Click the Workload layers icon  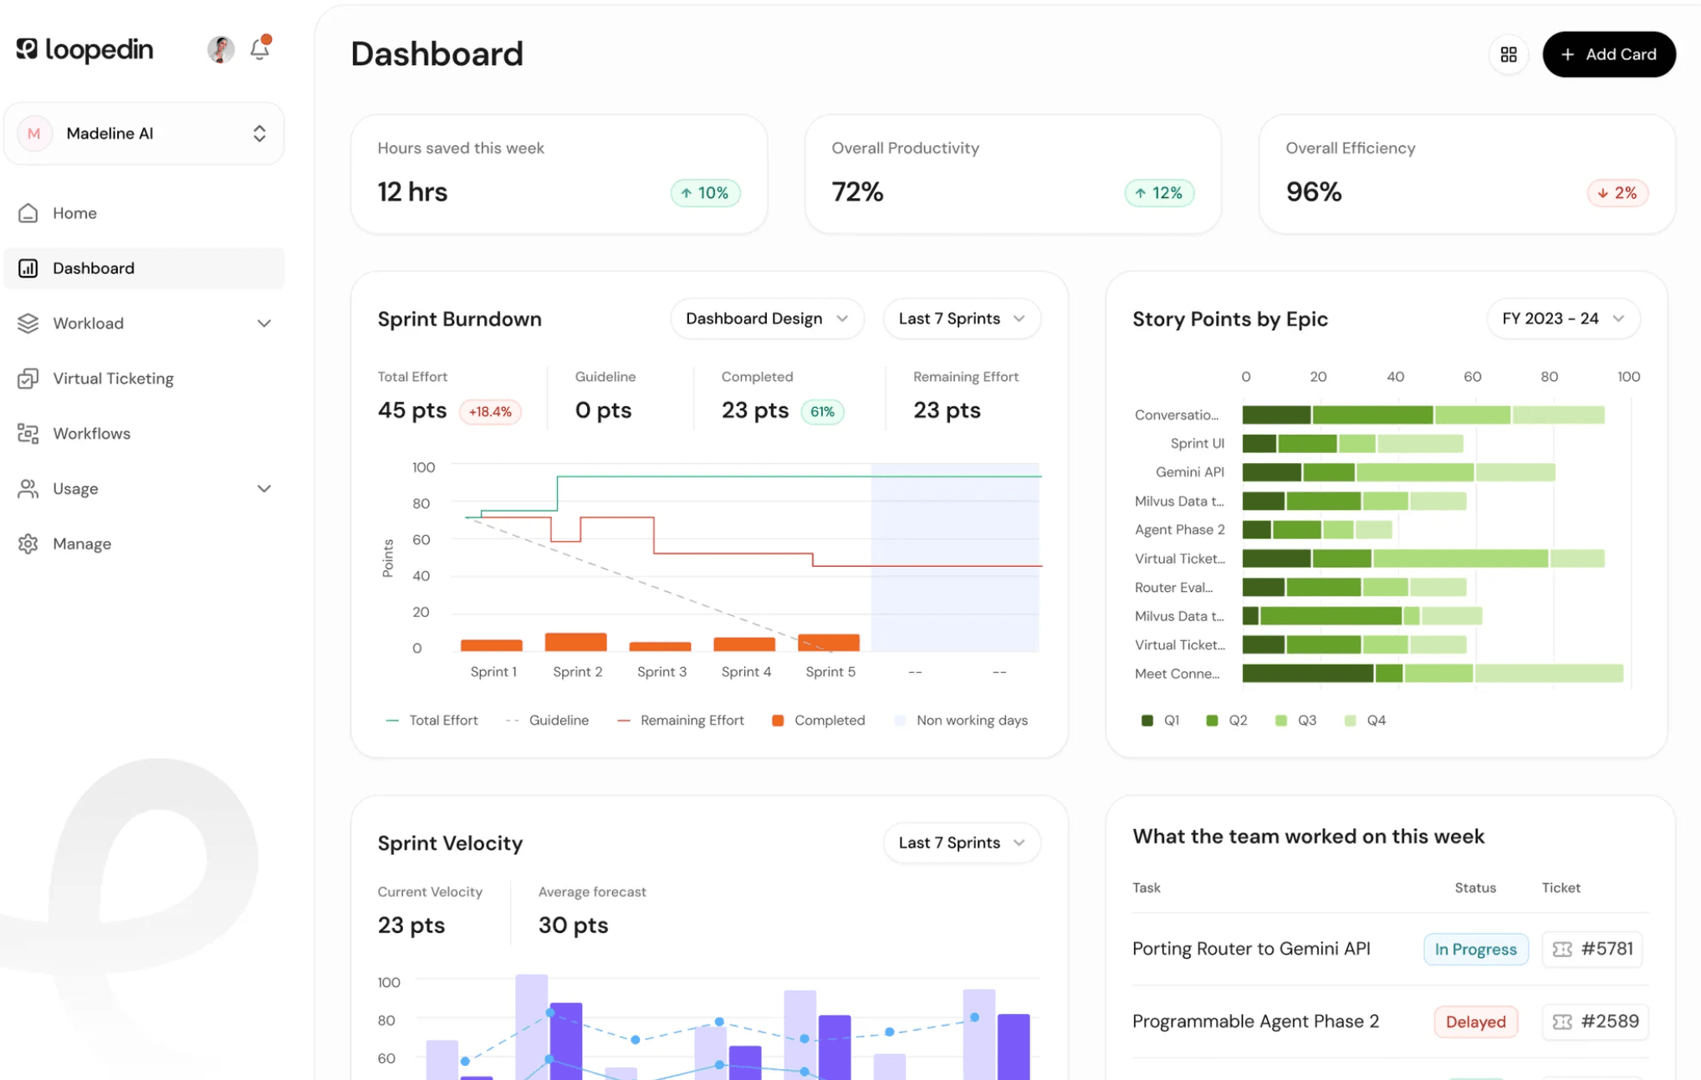(28, 323)
